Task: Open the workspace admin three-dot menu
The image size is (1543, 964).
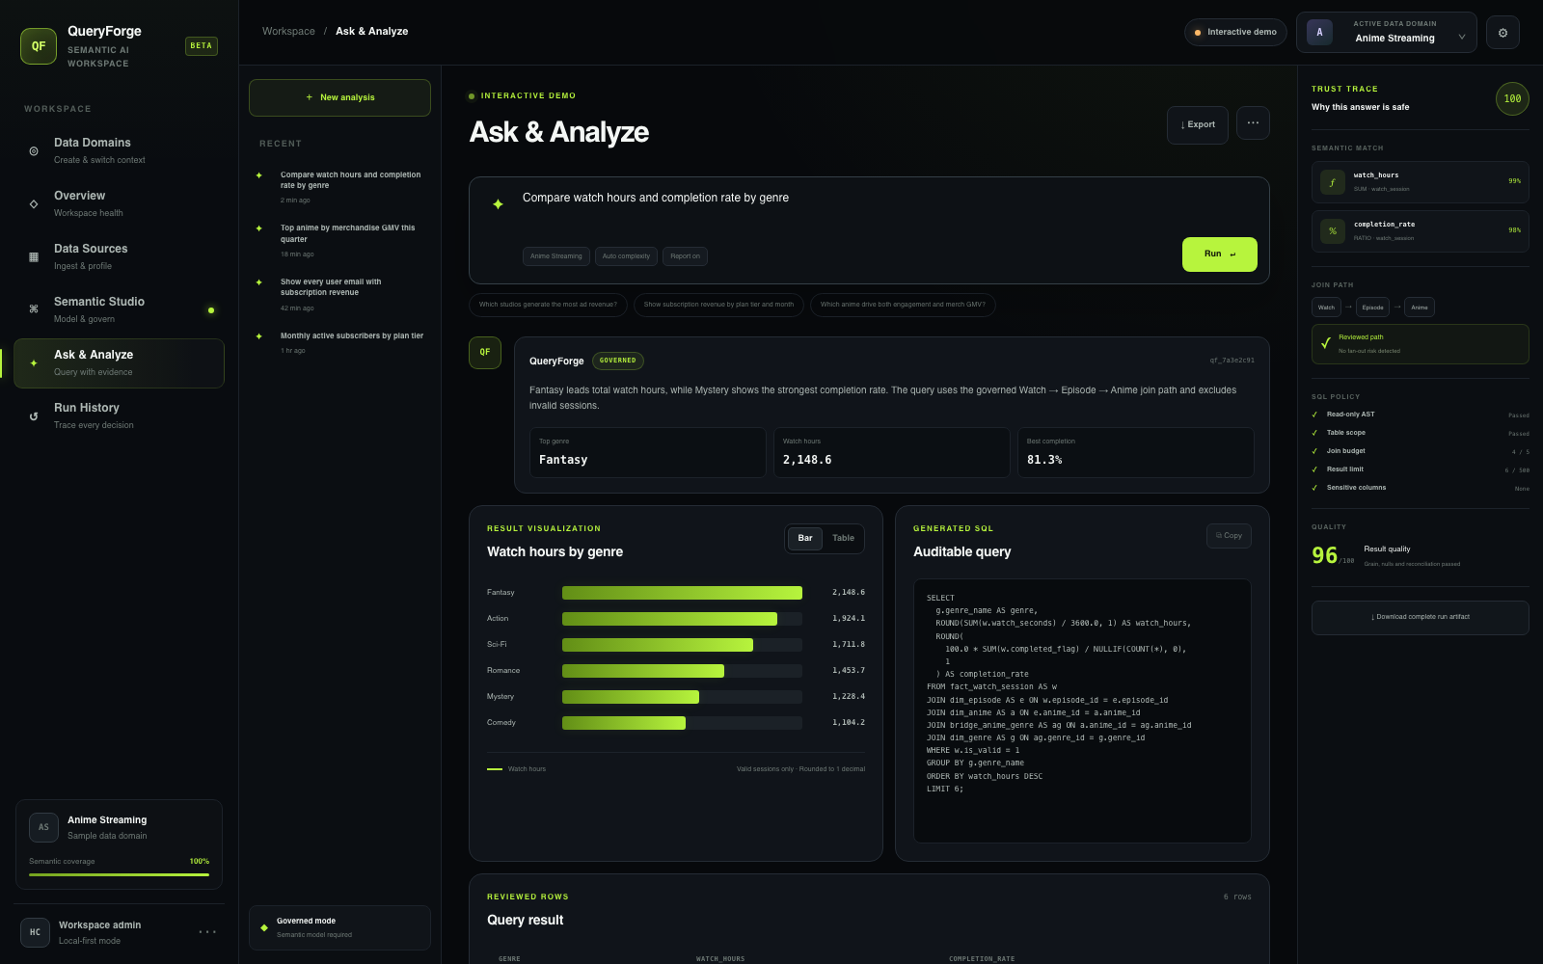Action: pyautogui.click(x=207, y=932)
